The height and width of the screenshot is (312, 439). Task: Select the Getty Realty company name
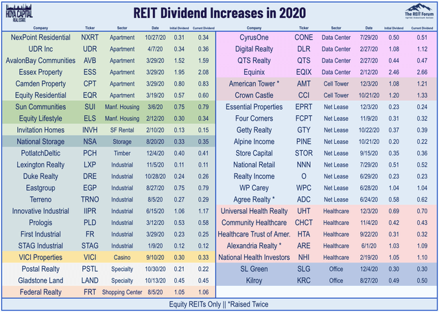[254, 130]
